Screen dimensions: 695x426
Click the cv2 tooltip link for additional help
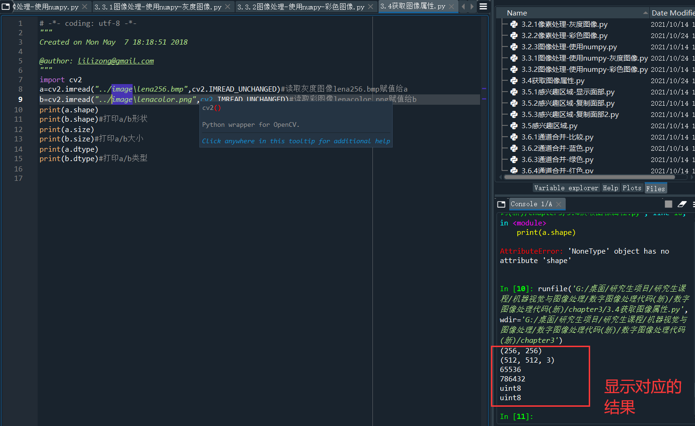pos(296,141)
